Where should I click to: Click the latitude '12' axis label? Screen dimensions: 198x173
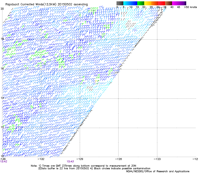click(x=2, y=127)
